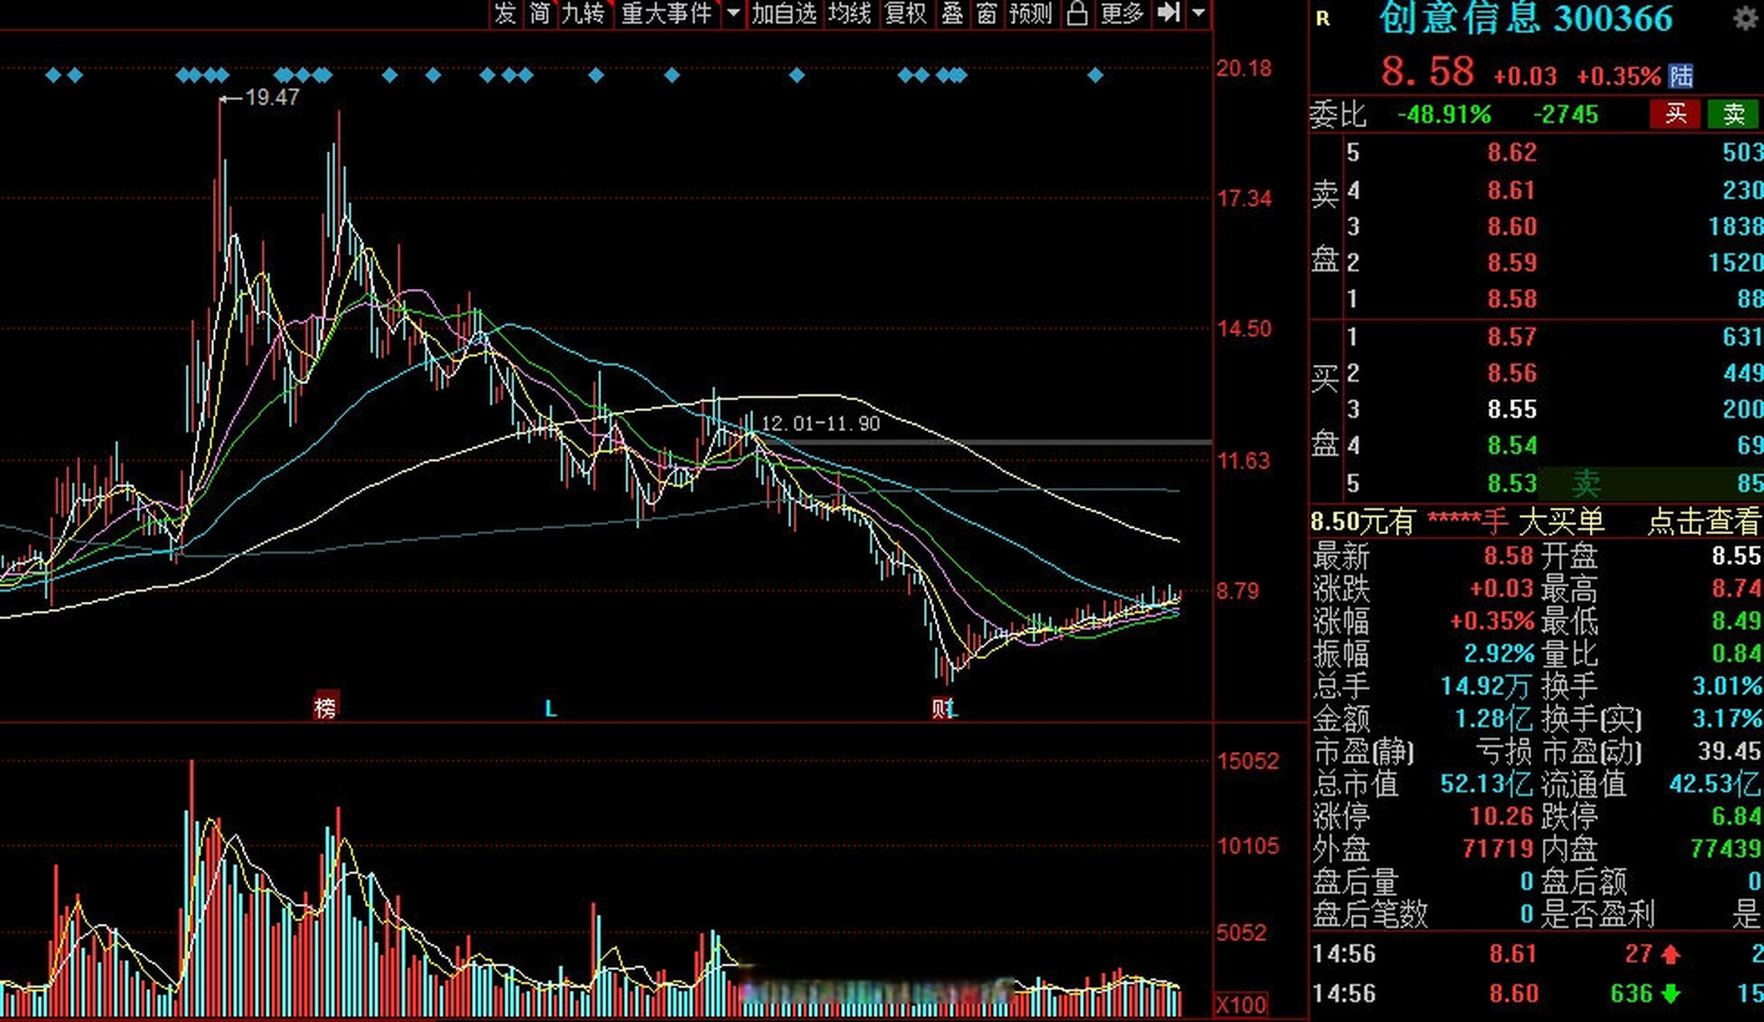The width and height of the screenshot is (1764, 1022).
Task: Open the 更多 more menu
Action: point(1123,14)
